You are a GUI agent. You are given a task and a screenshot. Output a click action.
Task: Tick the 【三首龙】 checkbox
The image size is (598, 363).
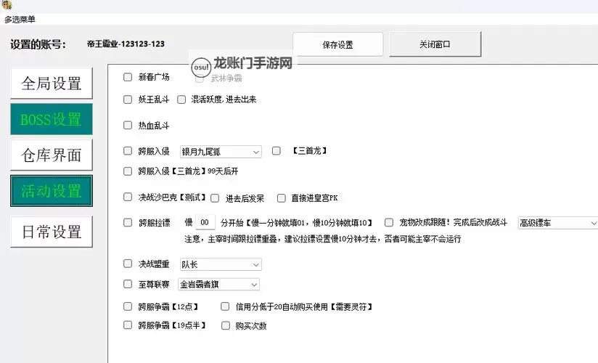pos(276,151)
